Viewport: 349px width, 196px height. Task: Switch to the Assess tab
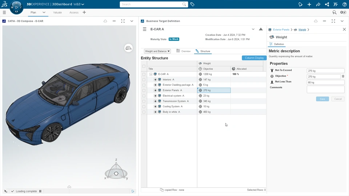coord(74,12)
